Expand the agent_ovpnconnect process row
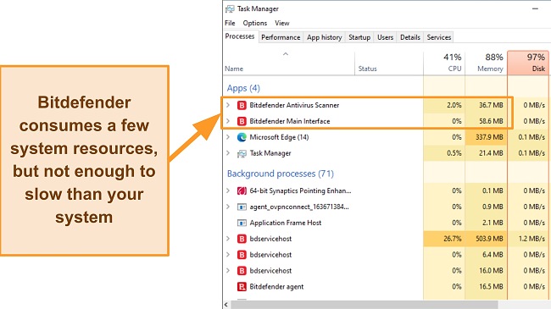Screen dimensions: 551x309 point(228,207)
